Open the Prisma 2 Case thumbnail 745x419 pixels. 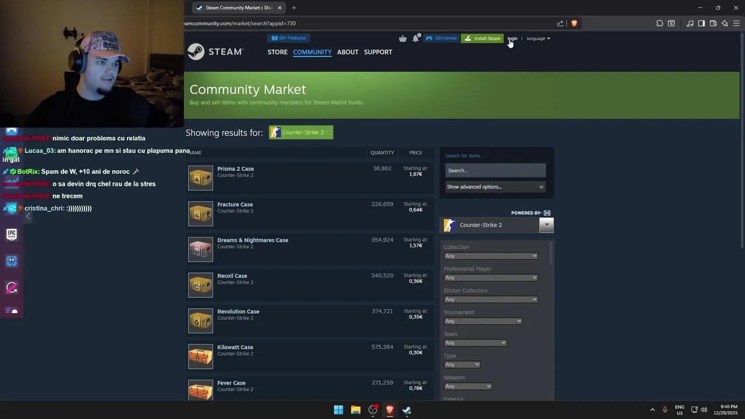200,177
